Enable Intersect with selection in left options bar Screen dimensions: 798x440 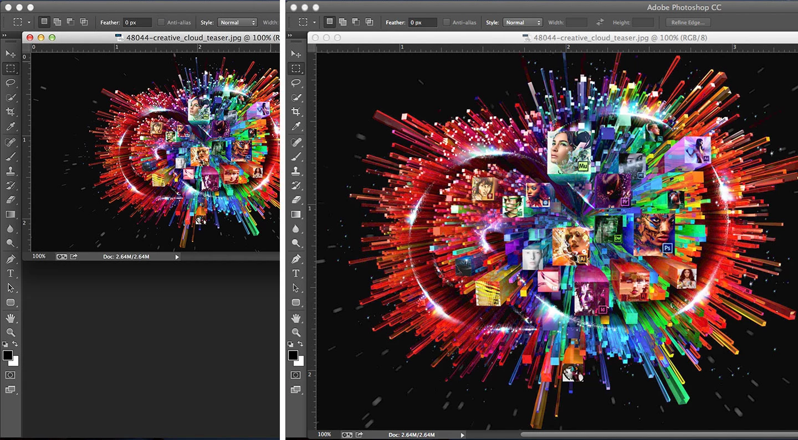point(84,22)
